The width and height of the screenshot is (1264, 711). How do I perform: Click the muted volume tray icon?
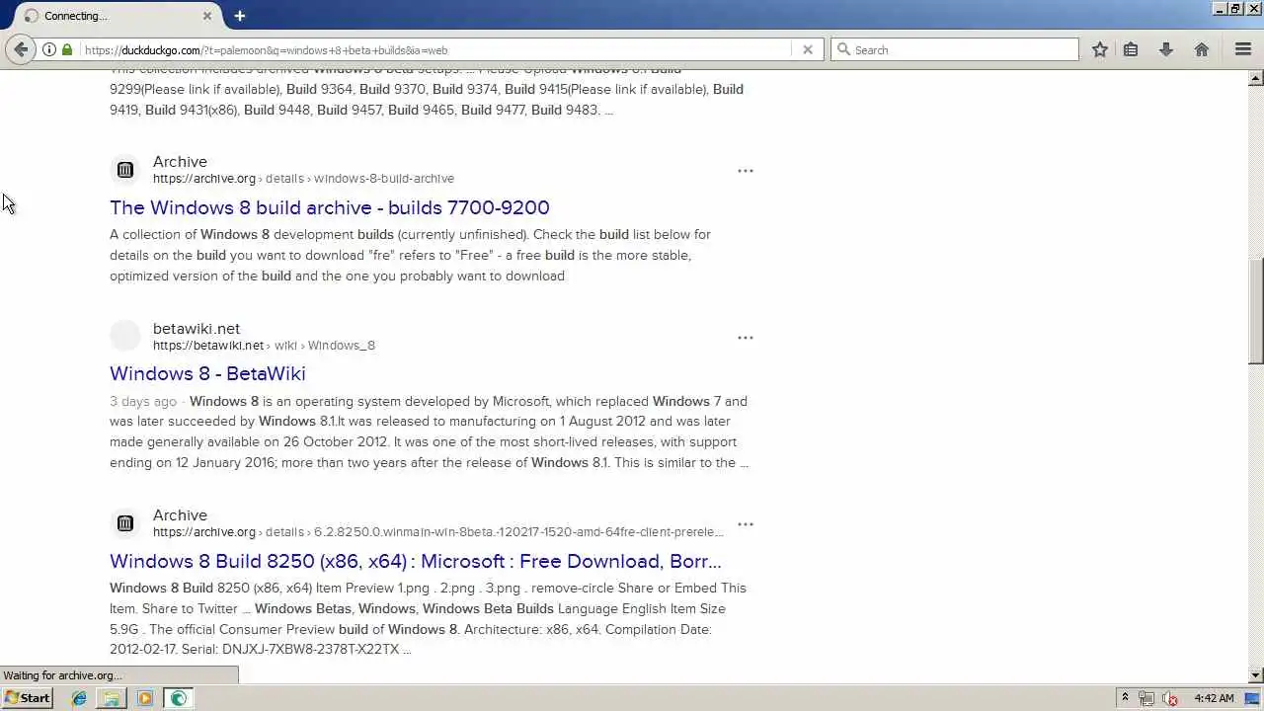(1170, 698)
